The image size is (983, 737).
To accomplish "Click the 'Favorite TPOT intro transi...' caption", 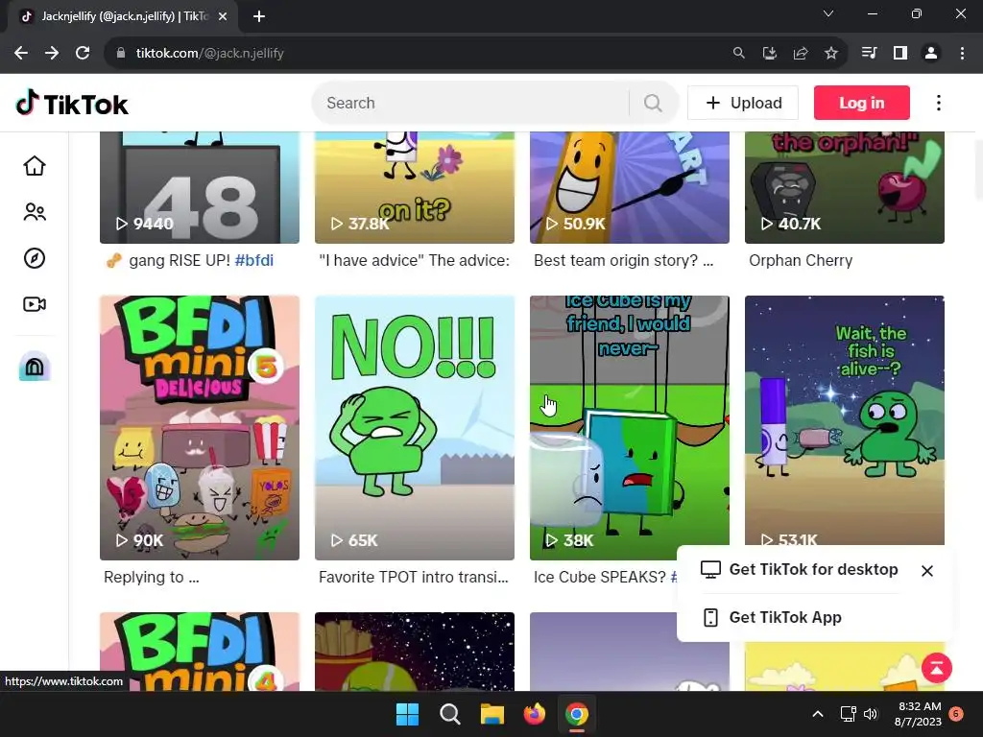I will (413, 577).
